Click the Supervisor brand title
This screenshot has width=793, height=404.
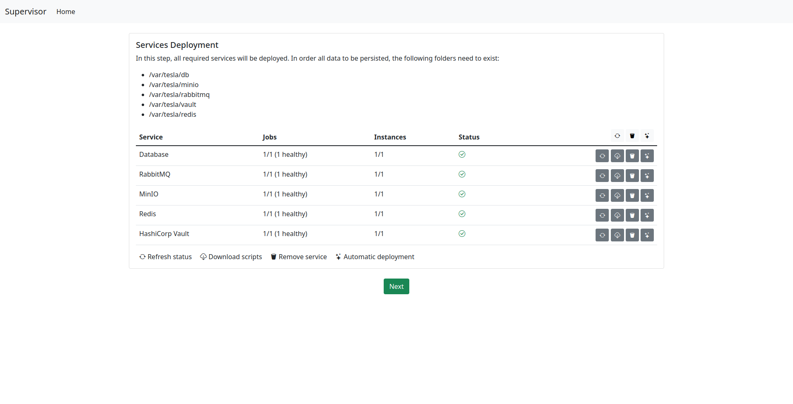(26, 12)
